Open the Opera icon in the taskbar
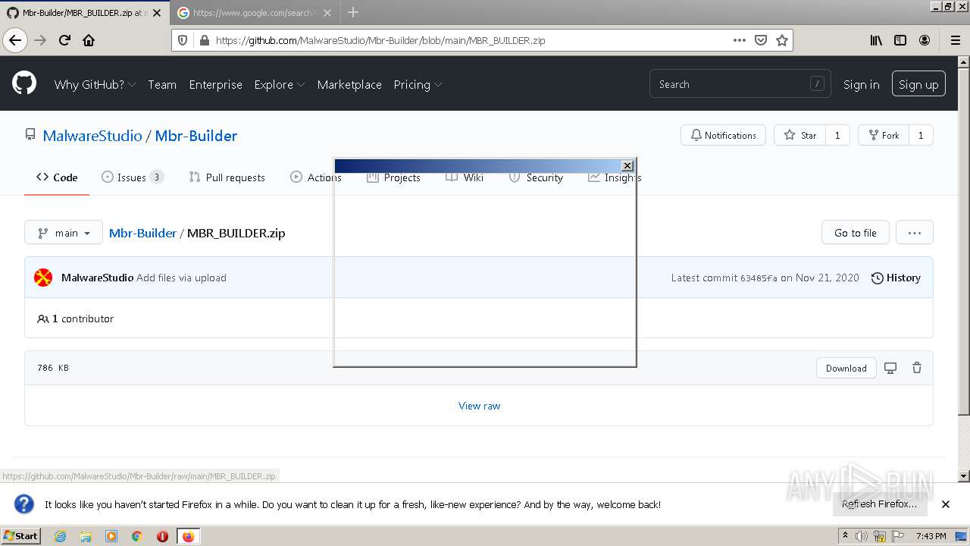Screen dimensions: 970x546 click(162, 536)
